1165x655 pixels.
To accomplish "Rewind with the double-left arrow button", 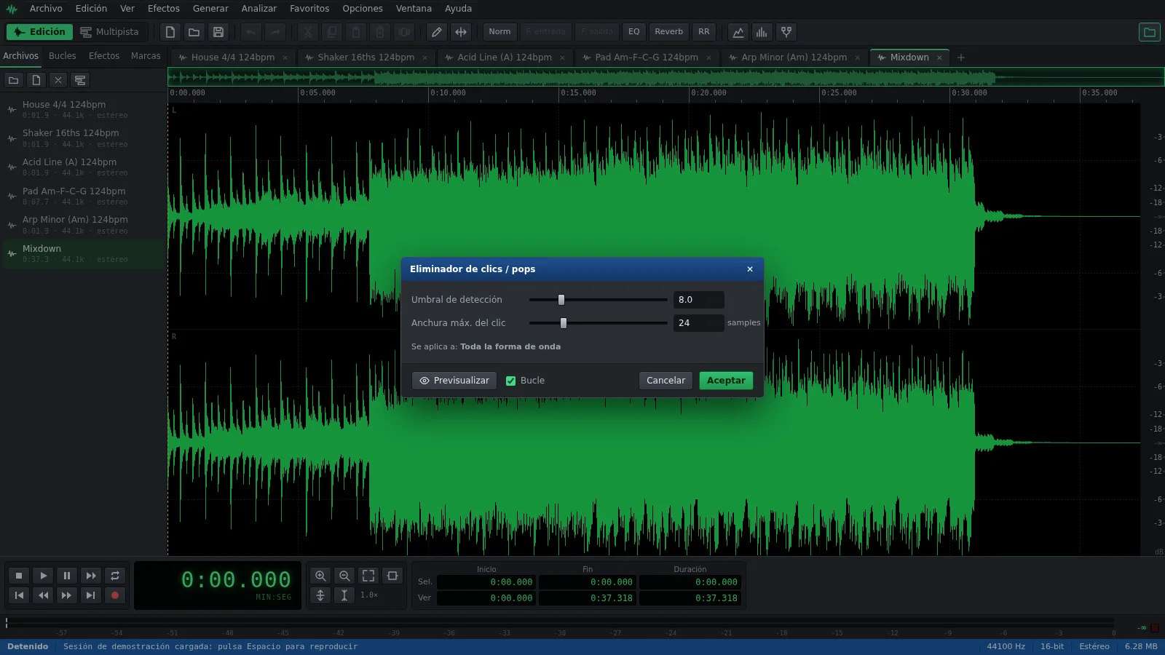I will coord(43,595).
